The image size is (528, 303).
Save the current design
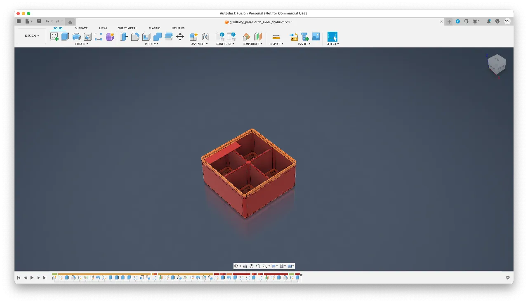39,21
